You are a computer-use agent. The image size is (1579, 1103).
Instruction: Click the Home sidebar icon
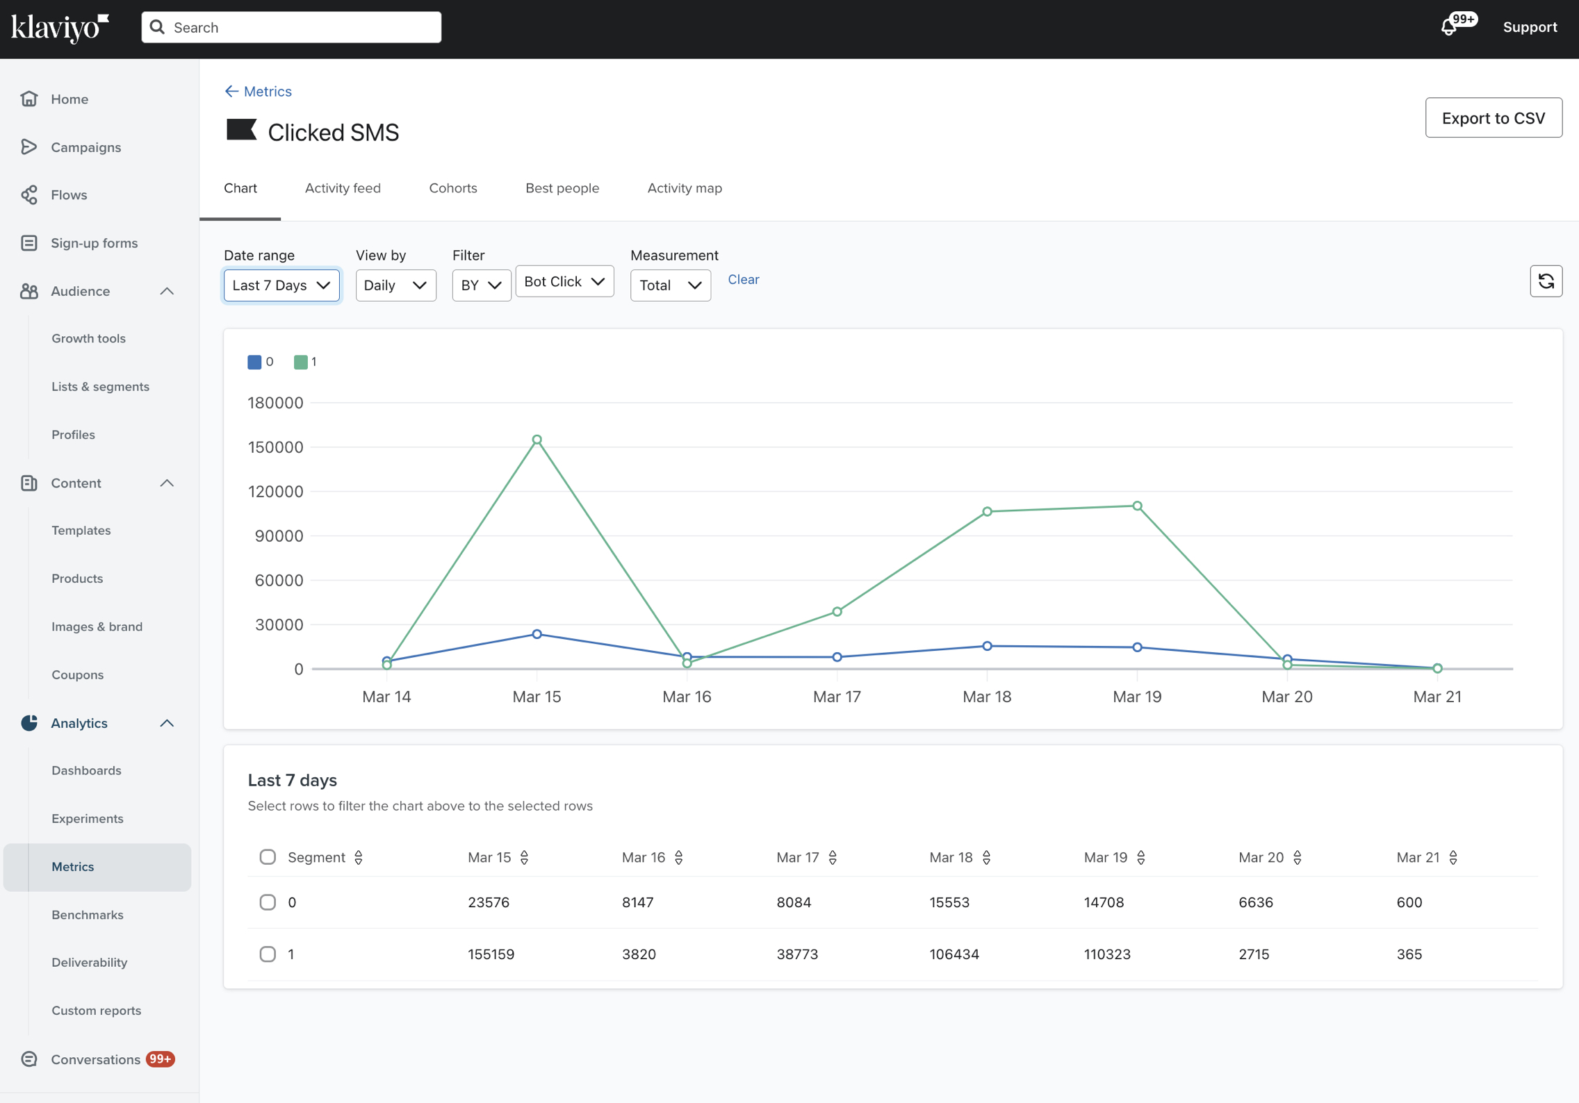pos(28,99)
